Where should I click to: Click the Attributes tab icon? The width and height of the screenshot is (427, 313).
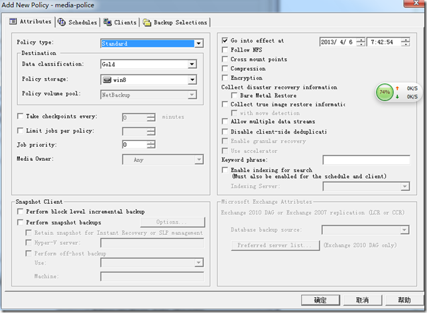pos(13,21)
